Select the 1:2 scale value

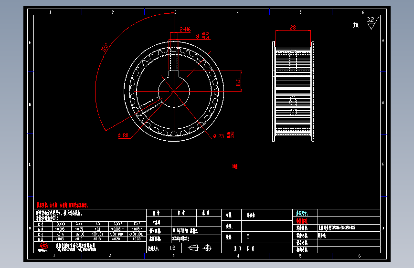(x=173, y=248)
